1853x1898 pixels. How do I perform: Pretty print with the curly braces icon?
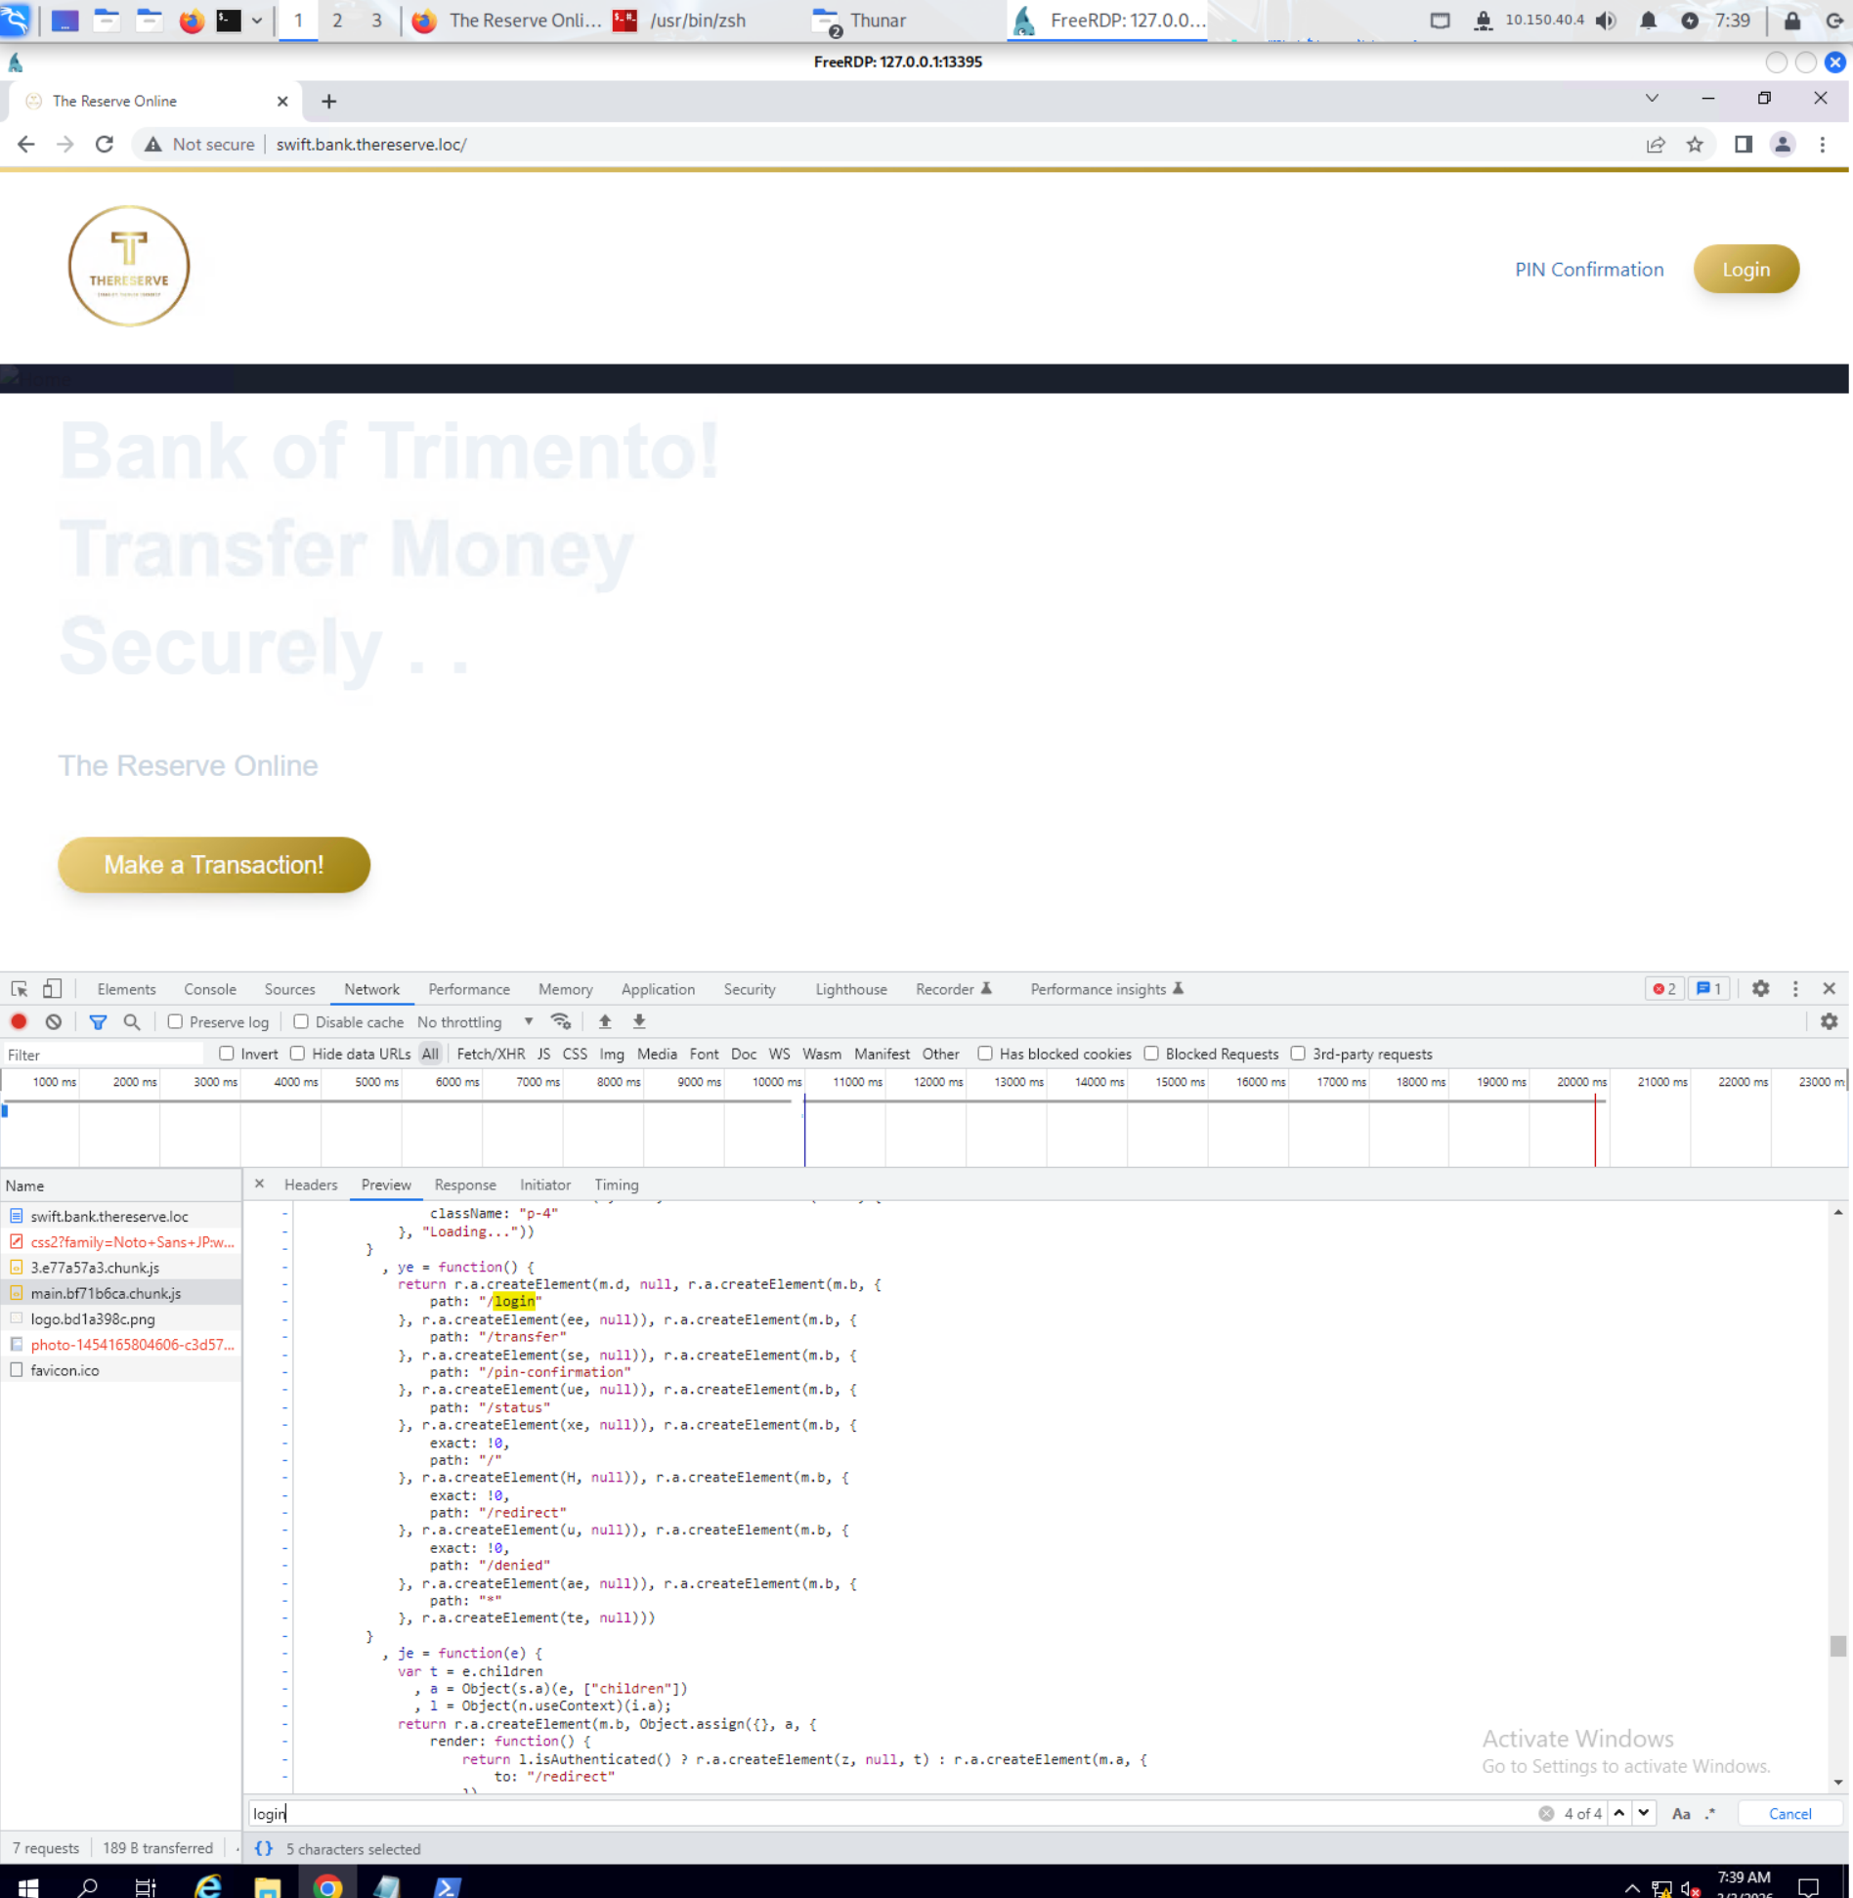pos(263,1848)
